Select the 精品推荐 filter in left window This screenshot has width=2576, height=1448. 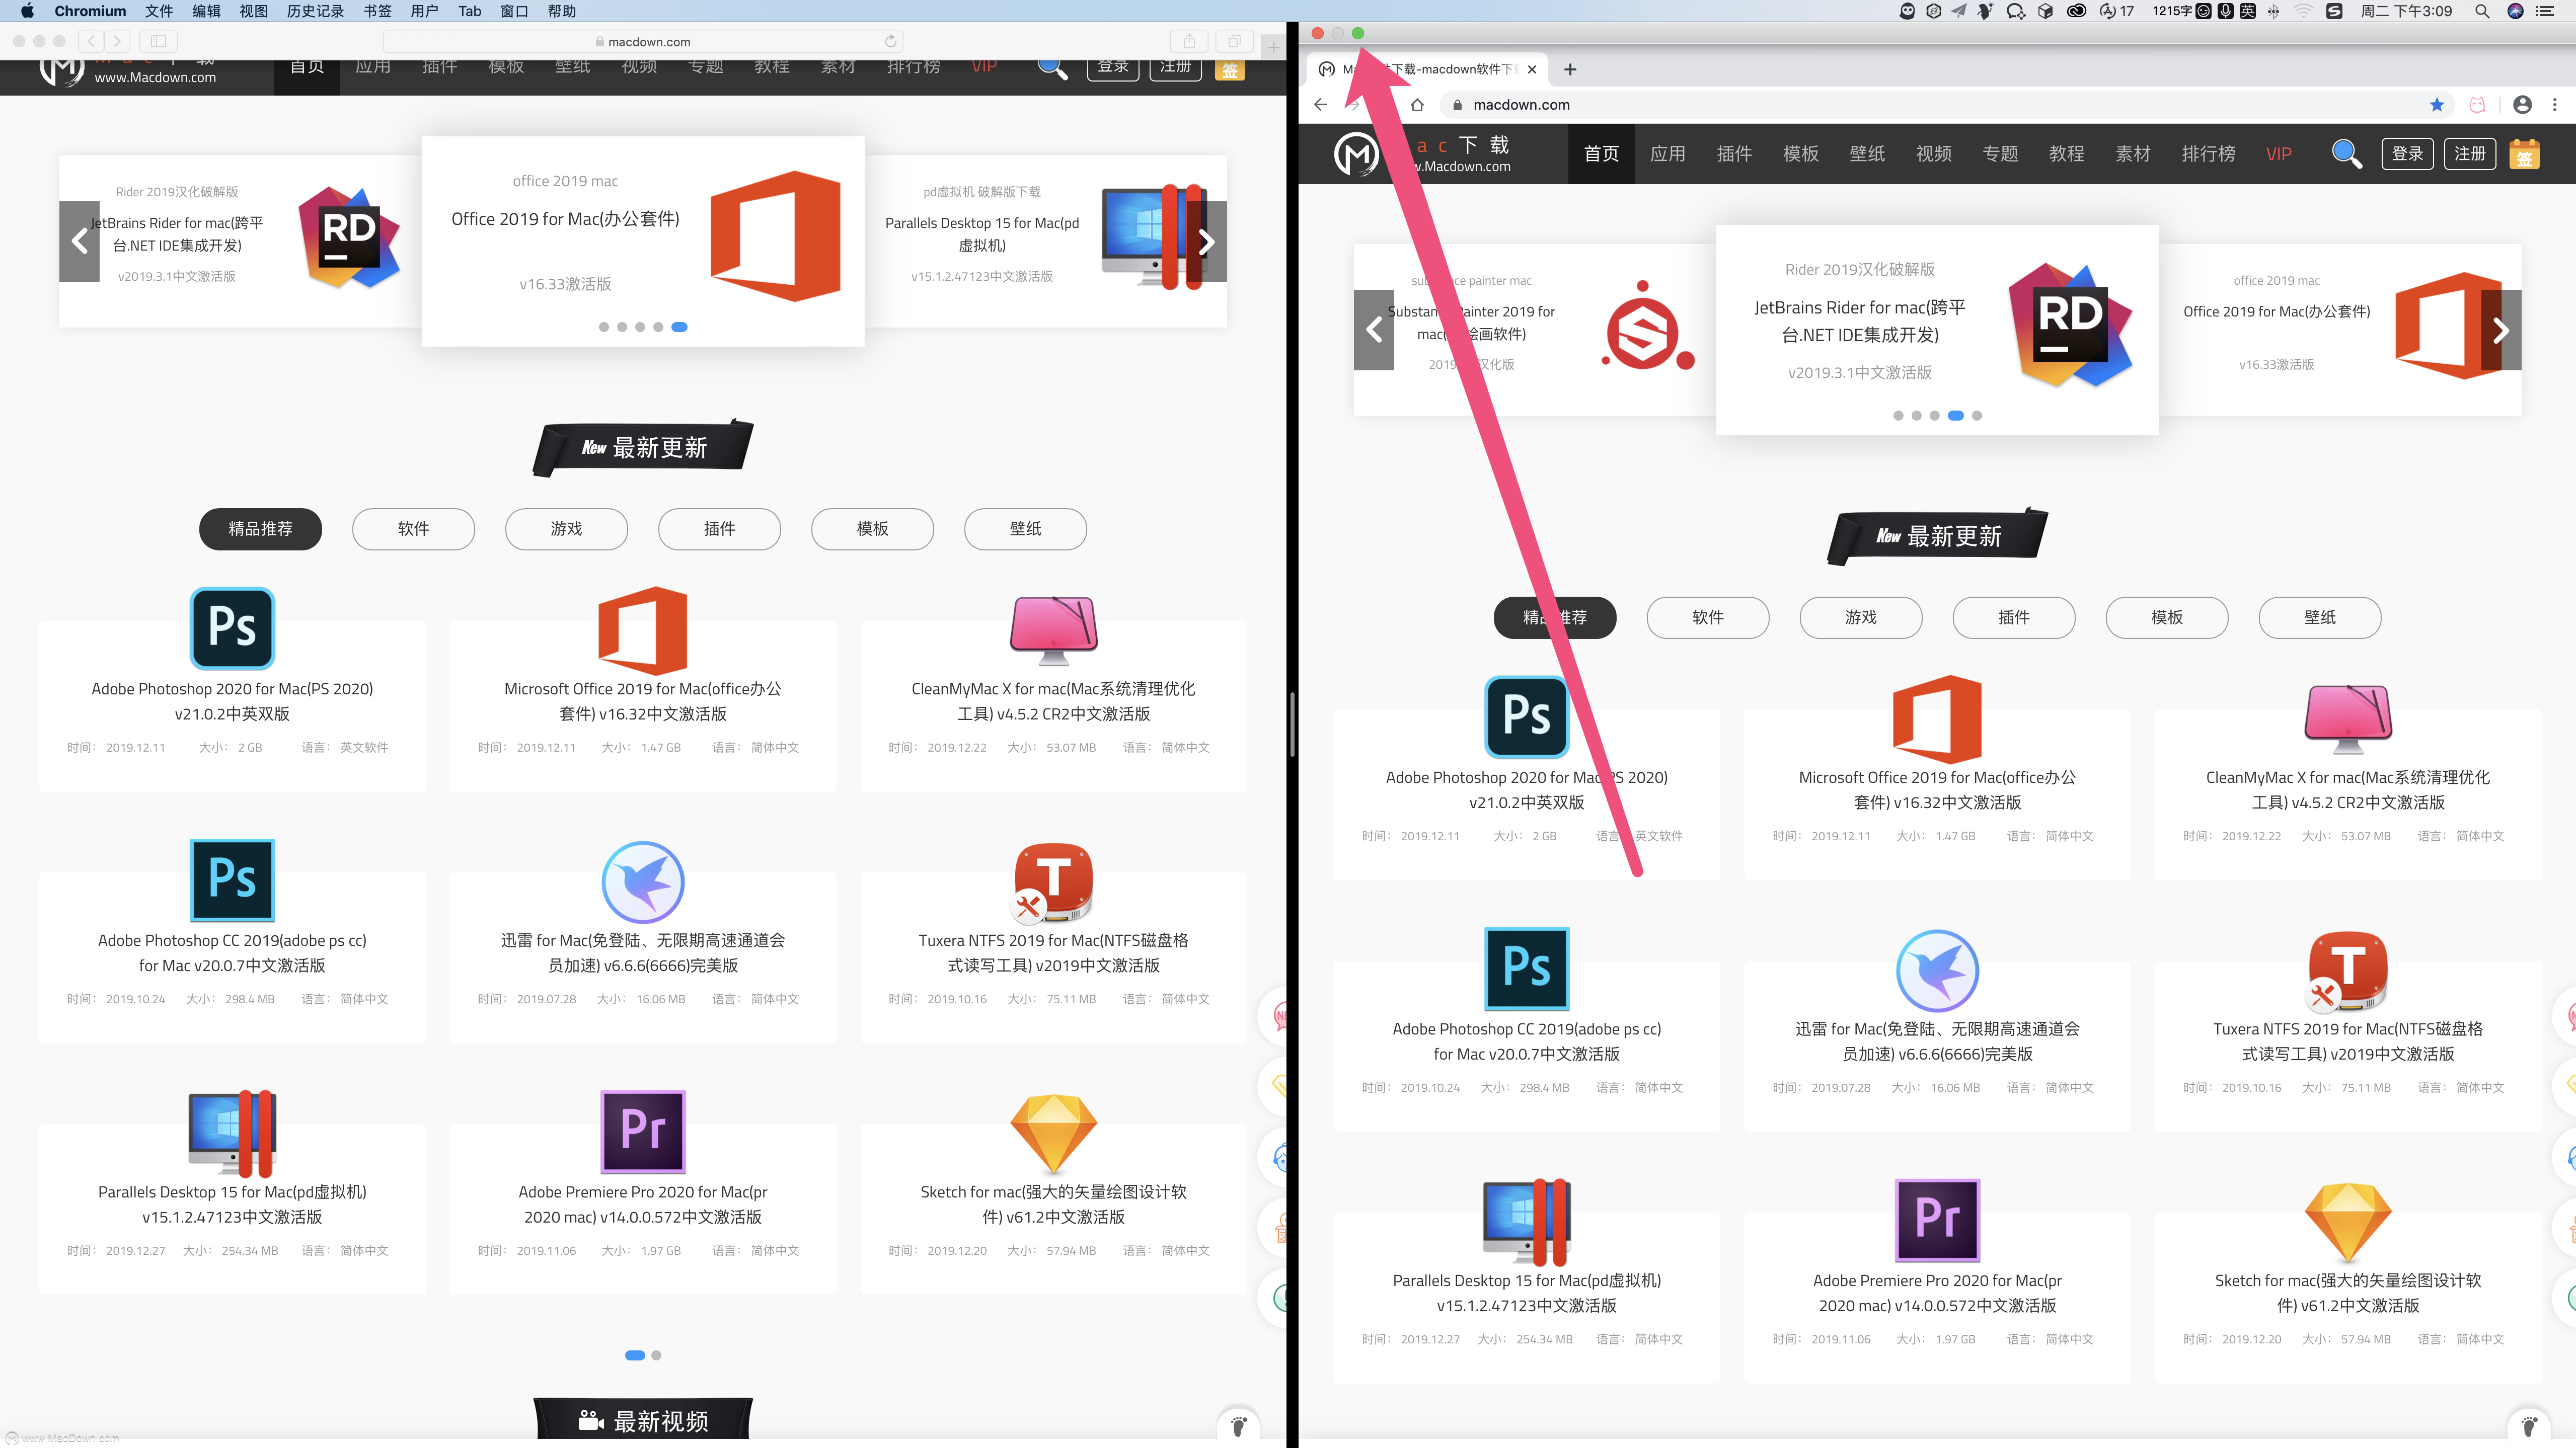point(260,529)
